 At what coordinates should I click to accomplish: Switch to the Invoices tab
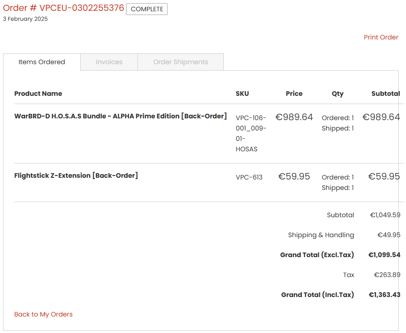[109, 62]
